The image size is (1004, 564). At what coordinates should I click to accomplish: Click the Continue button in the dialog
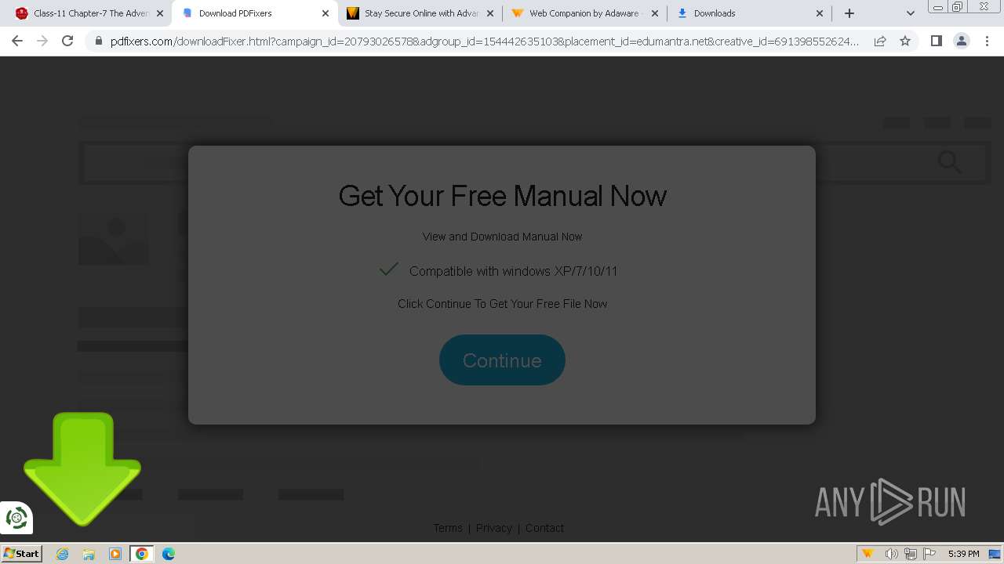[x=502, y=360]
